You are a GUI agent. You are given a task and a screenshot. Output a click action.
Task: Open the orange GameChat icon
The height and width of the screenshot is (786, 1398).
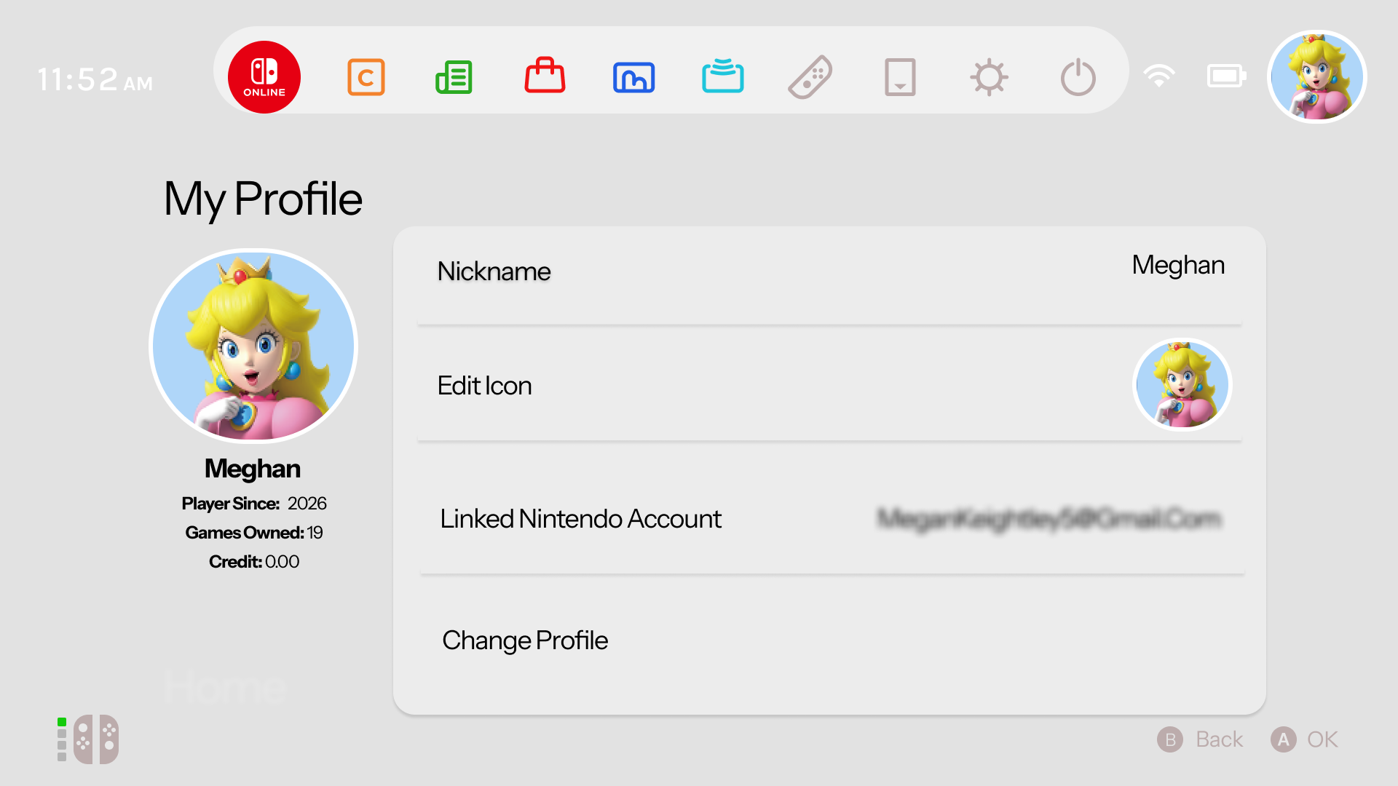(x=366, y=77)
